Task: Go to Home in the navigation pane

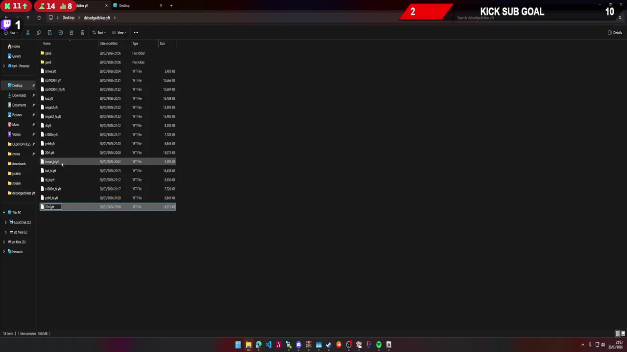Action: [14, 46]
